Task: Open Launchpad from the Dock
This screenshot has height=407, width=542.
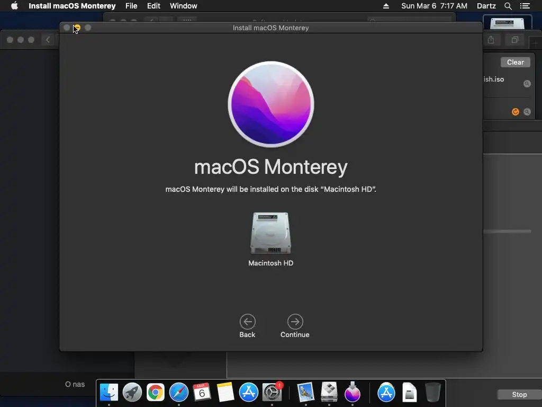Action: pyautogui.click(x=132, y=393)
